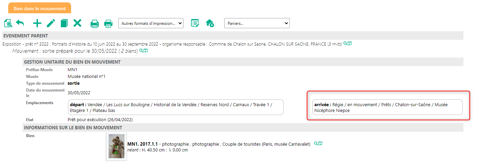Viewport: 486px width, 163px height.
Task: Delete the record with the X icon
Action: point(78,23)
